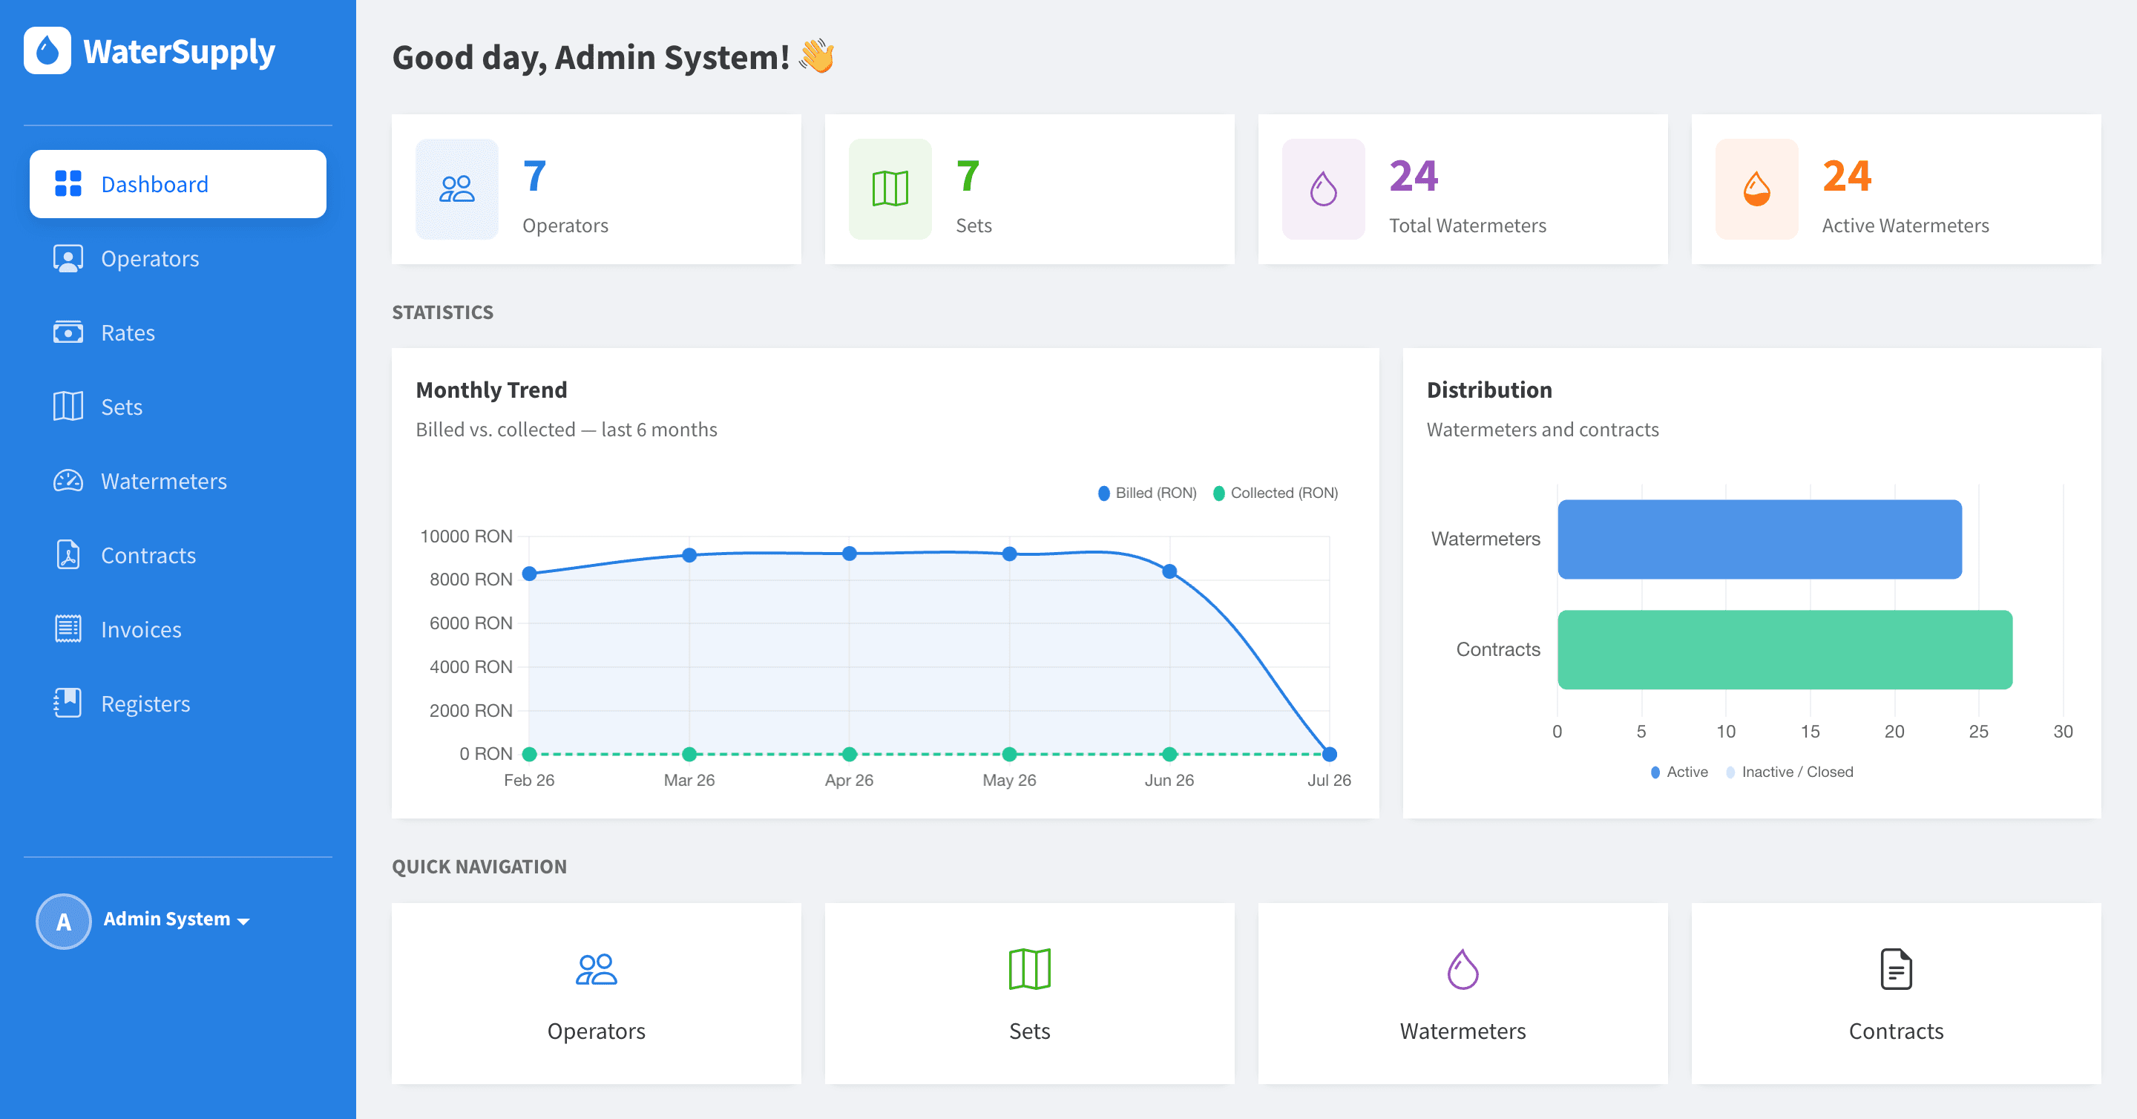Click the Jul 26 billed data point
2137x1119 pixels.
1330,754
